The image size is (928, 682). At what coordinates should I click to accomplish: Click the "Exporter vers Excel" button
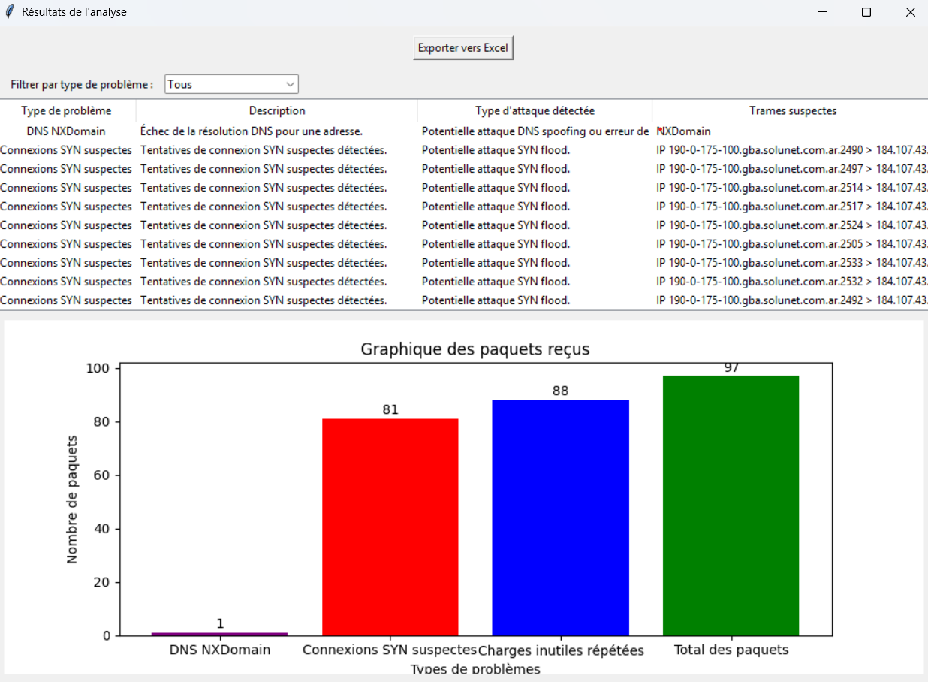(463, 47)
